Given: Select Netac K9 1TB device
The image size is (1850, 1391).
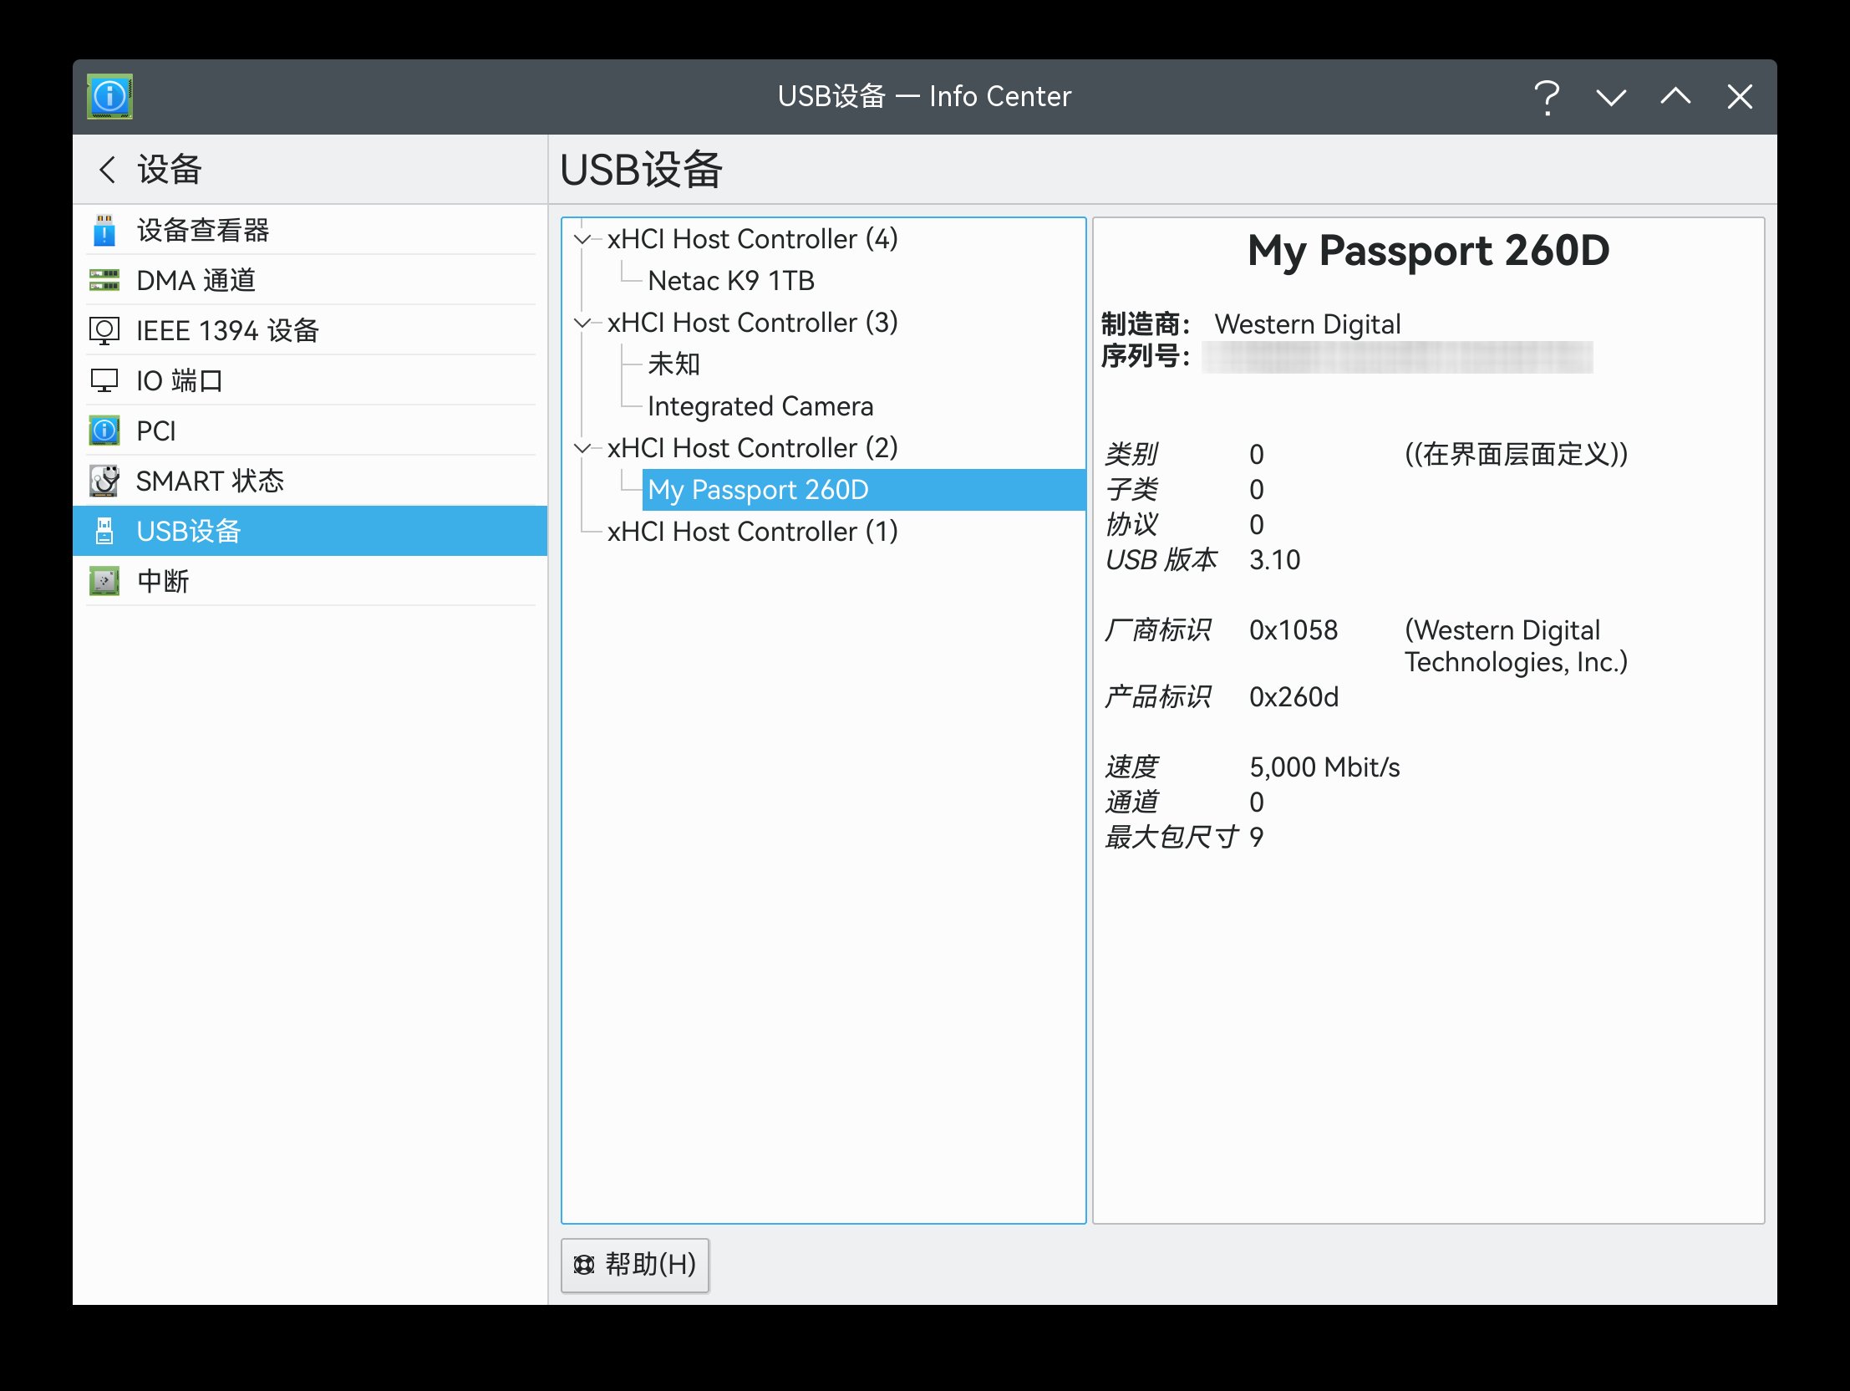Looking at the screenshot, I should [x=731, y=281].
